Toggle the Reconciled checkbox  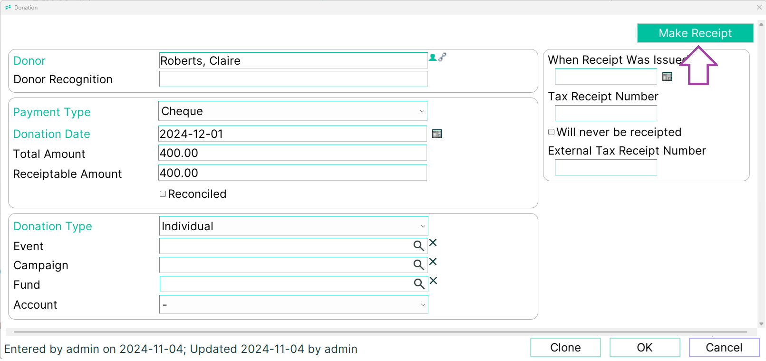[x=163, y=194]
